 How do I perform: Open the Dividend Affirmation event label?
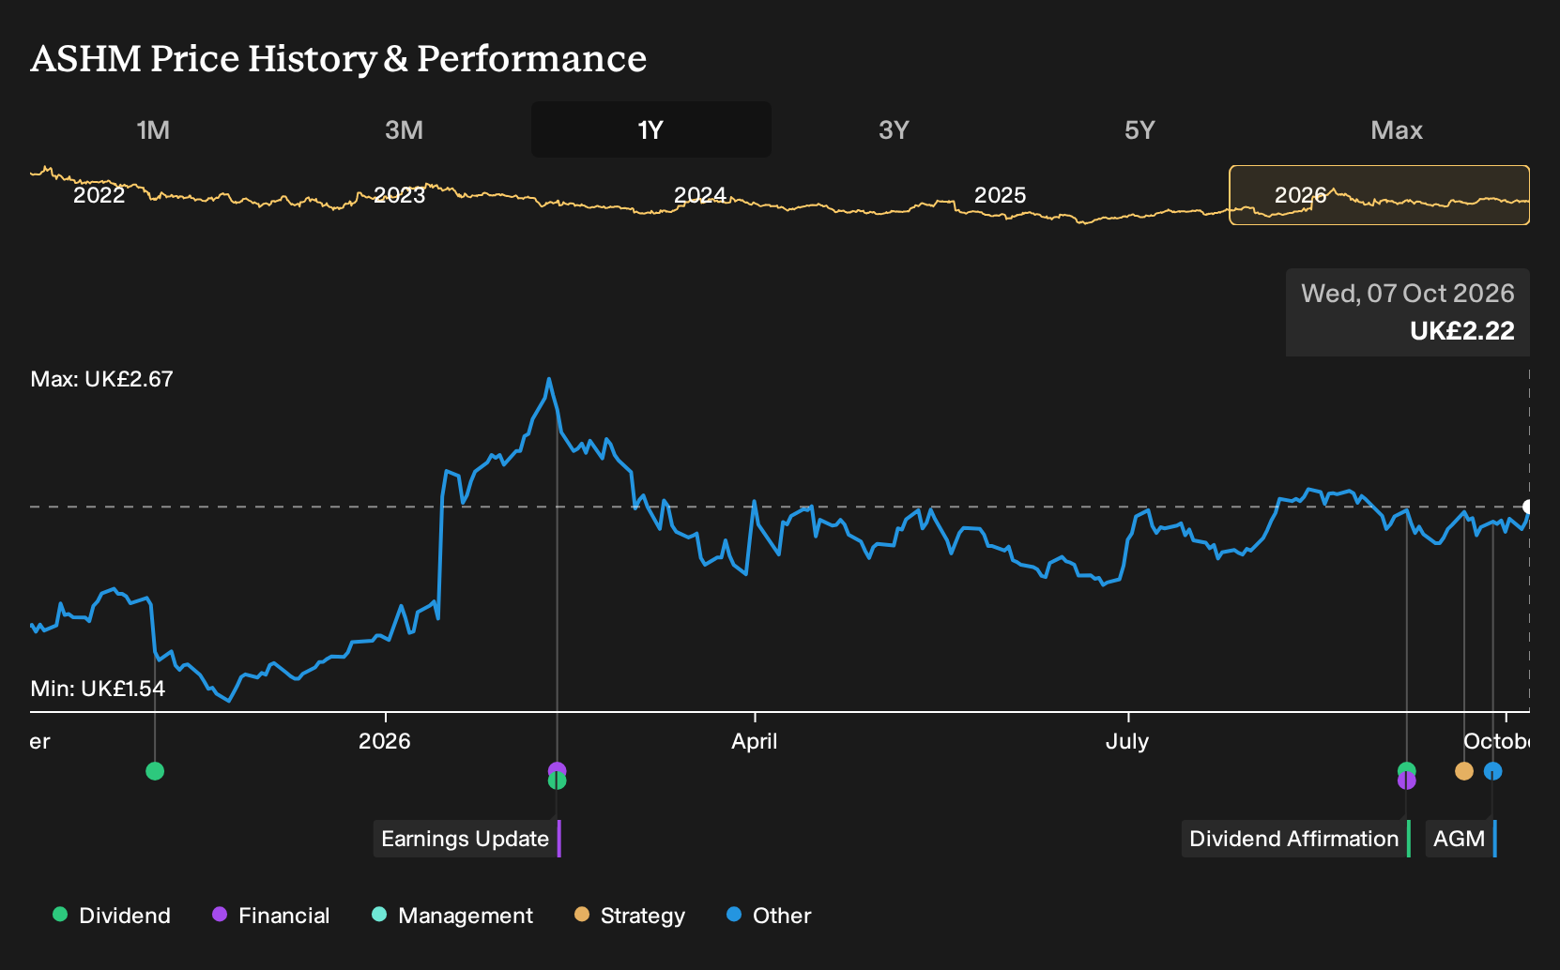pos(1296,839)
